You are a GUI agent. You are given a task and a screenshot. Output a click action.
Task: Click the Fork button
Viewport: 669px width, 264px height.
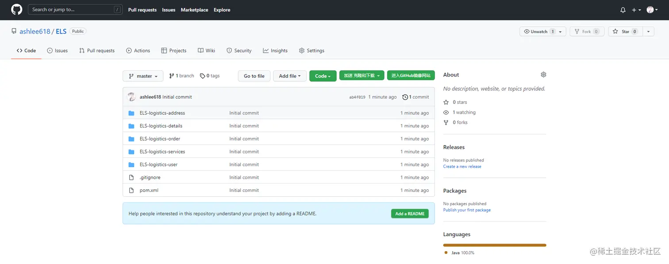[587, 31]
